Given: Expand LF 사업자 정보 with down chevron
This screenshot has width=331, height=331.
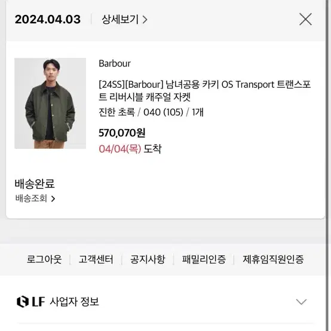Looking at the screenshot, I should point(301,302).
